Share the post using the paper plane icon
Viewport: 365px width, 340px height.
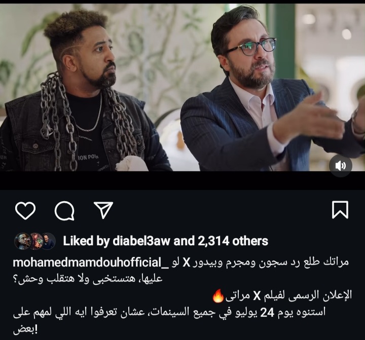point(103,210)
